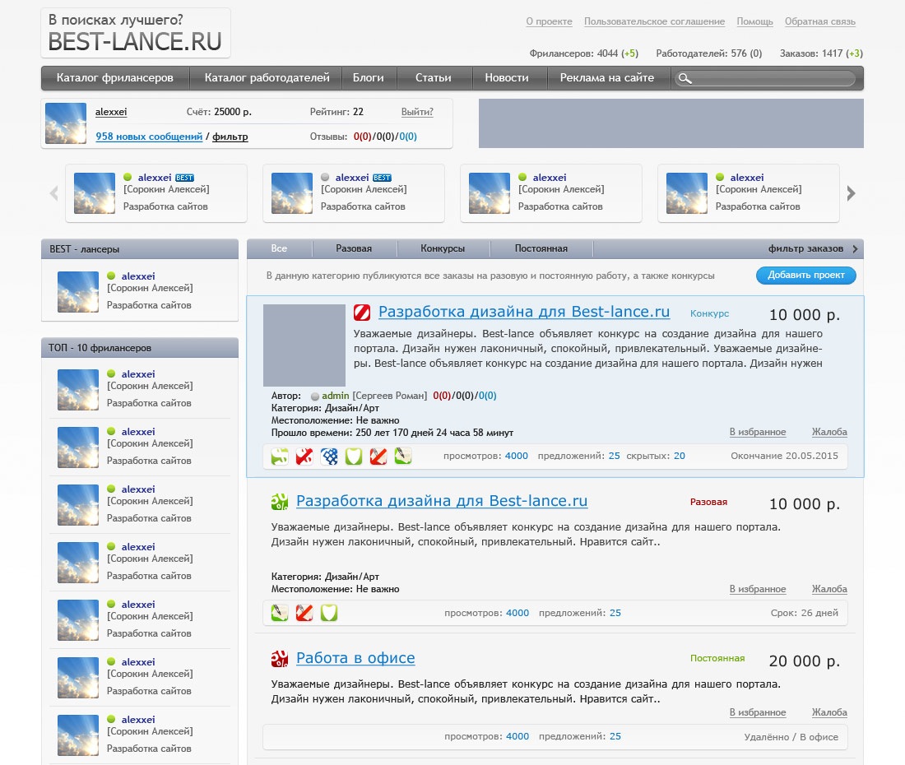This screenshot has width=905, height=765.
Task: Open the 958 новых сообщений link
Action: pyautogui.click(x=149, y=137)
